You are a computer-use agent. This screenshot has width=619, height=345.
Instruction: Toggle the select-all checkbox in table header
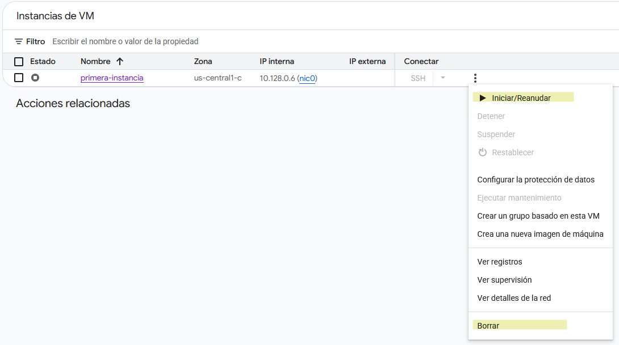pyautogui.click(x=19, y=62)
